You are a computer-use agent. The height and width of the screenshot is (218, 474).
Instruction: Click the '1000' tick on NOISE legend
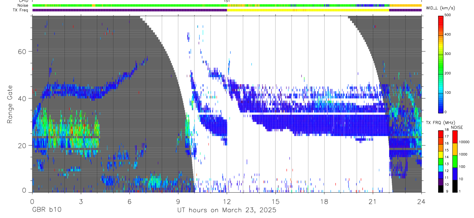point(463,154)
